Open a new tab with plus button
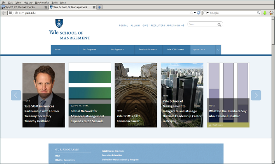The height and width of the screenshot is (164, 275). point(100,7)
